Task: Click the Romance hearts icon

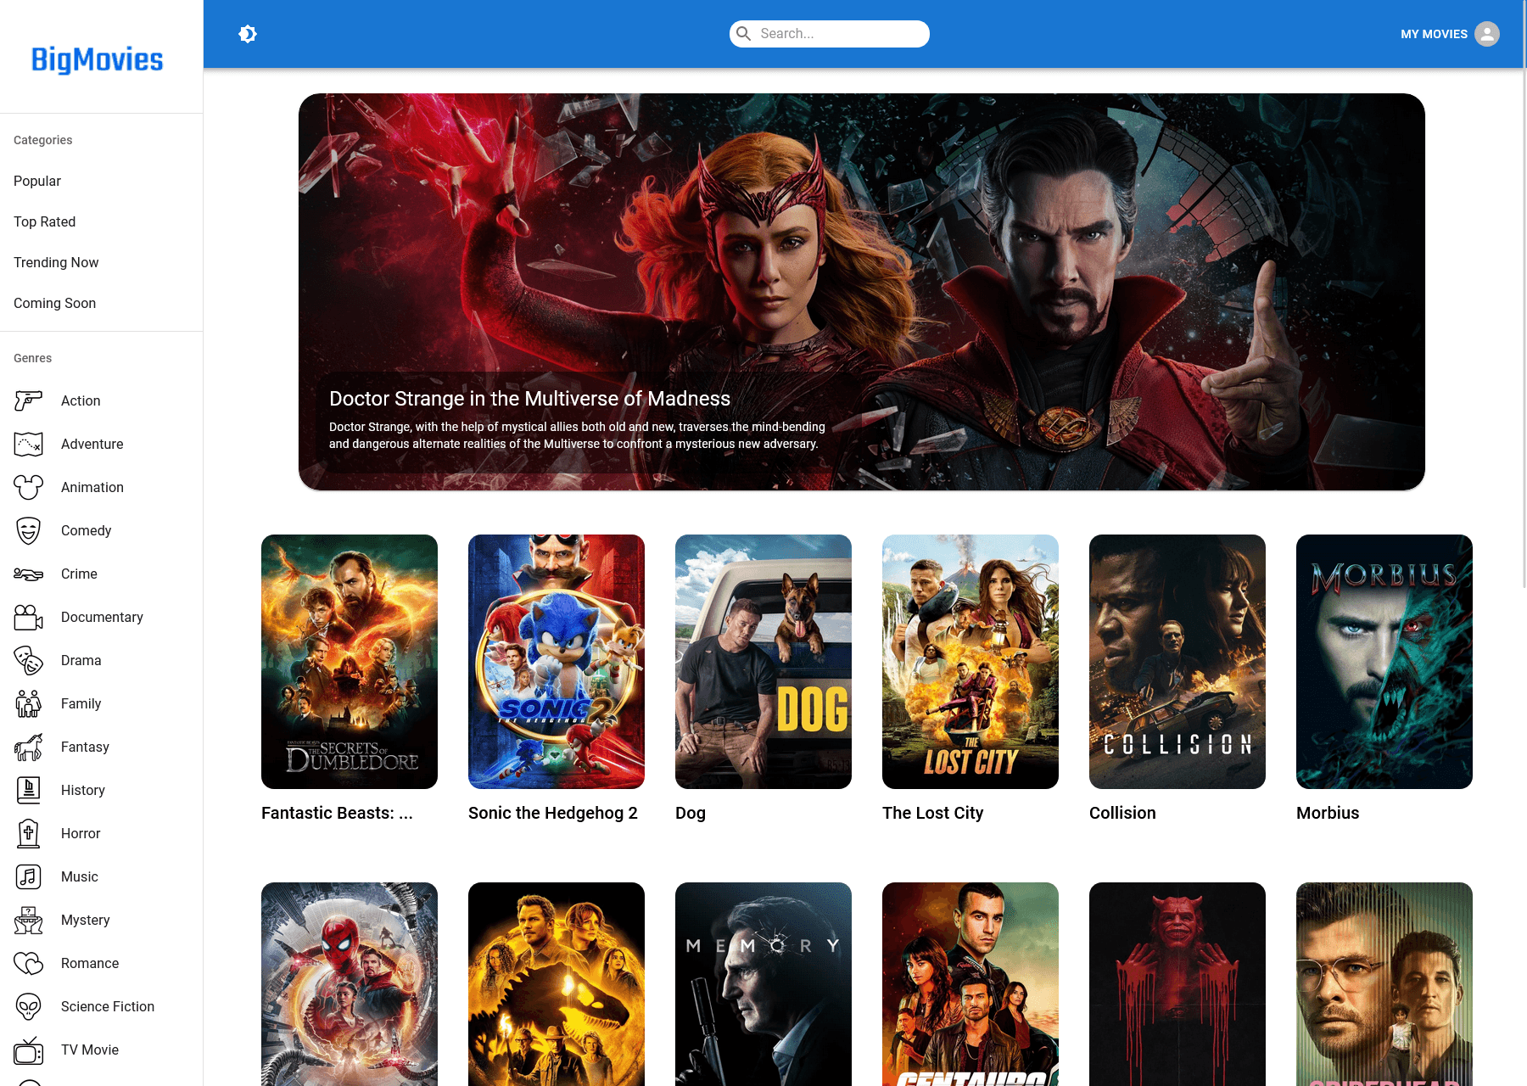Action: [x=29, y=963]
